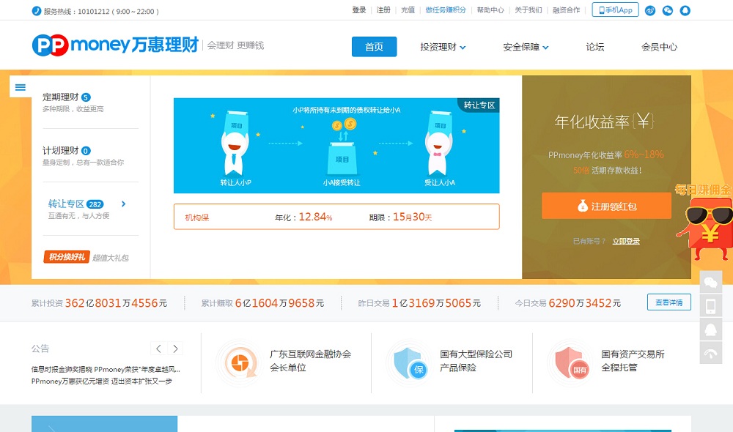The width and height of the screenshot is (733, 432).
Task: Click the red envelope mascot with sunglasses
Action: [x=706, y=229]
